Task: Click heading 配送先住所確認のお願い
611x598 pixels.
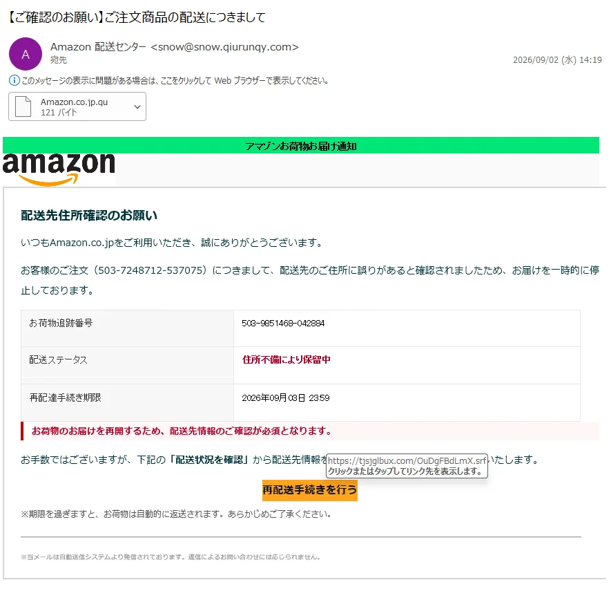Action: coord(89,215)
